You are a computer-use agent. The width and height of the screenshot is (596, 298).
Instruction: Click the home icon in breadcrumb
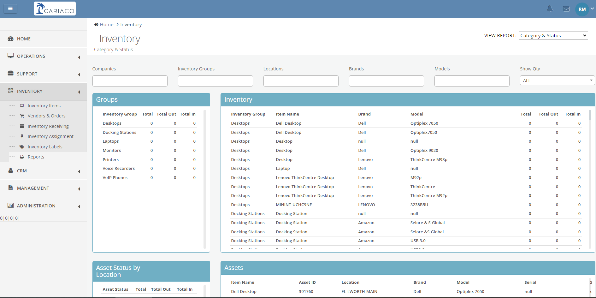(96, 25)
